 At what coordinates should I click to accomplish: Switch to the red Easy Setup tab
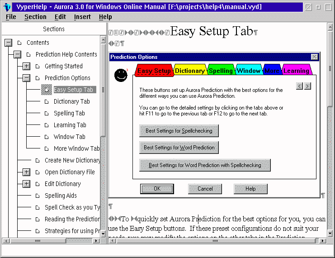coord(154,70)
